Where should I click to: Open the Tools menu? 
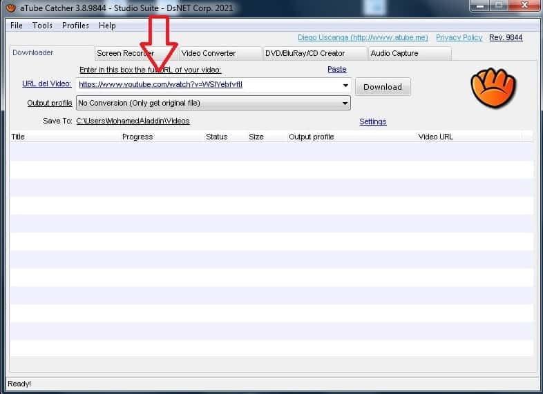click(42, 26)
